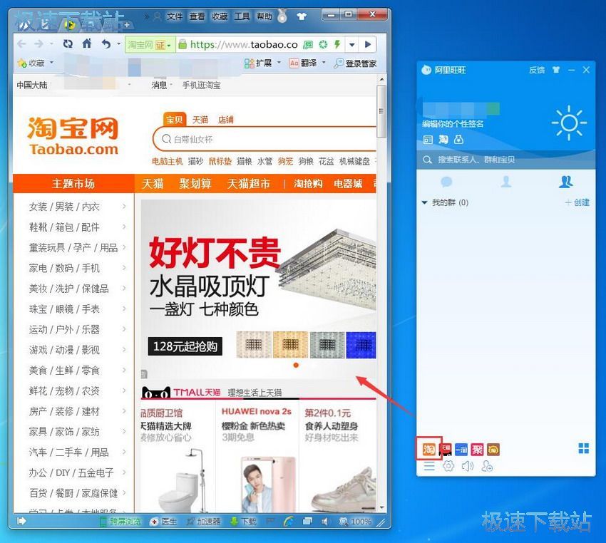The height and width of the screenshot is (543, 606).
Task: Open the app grid icon in AliWangwang
Action: (x=584, y=448)
